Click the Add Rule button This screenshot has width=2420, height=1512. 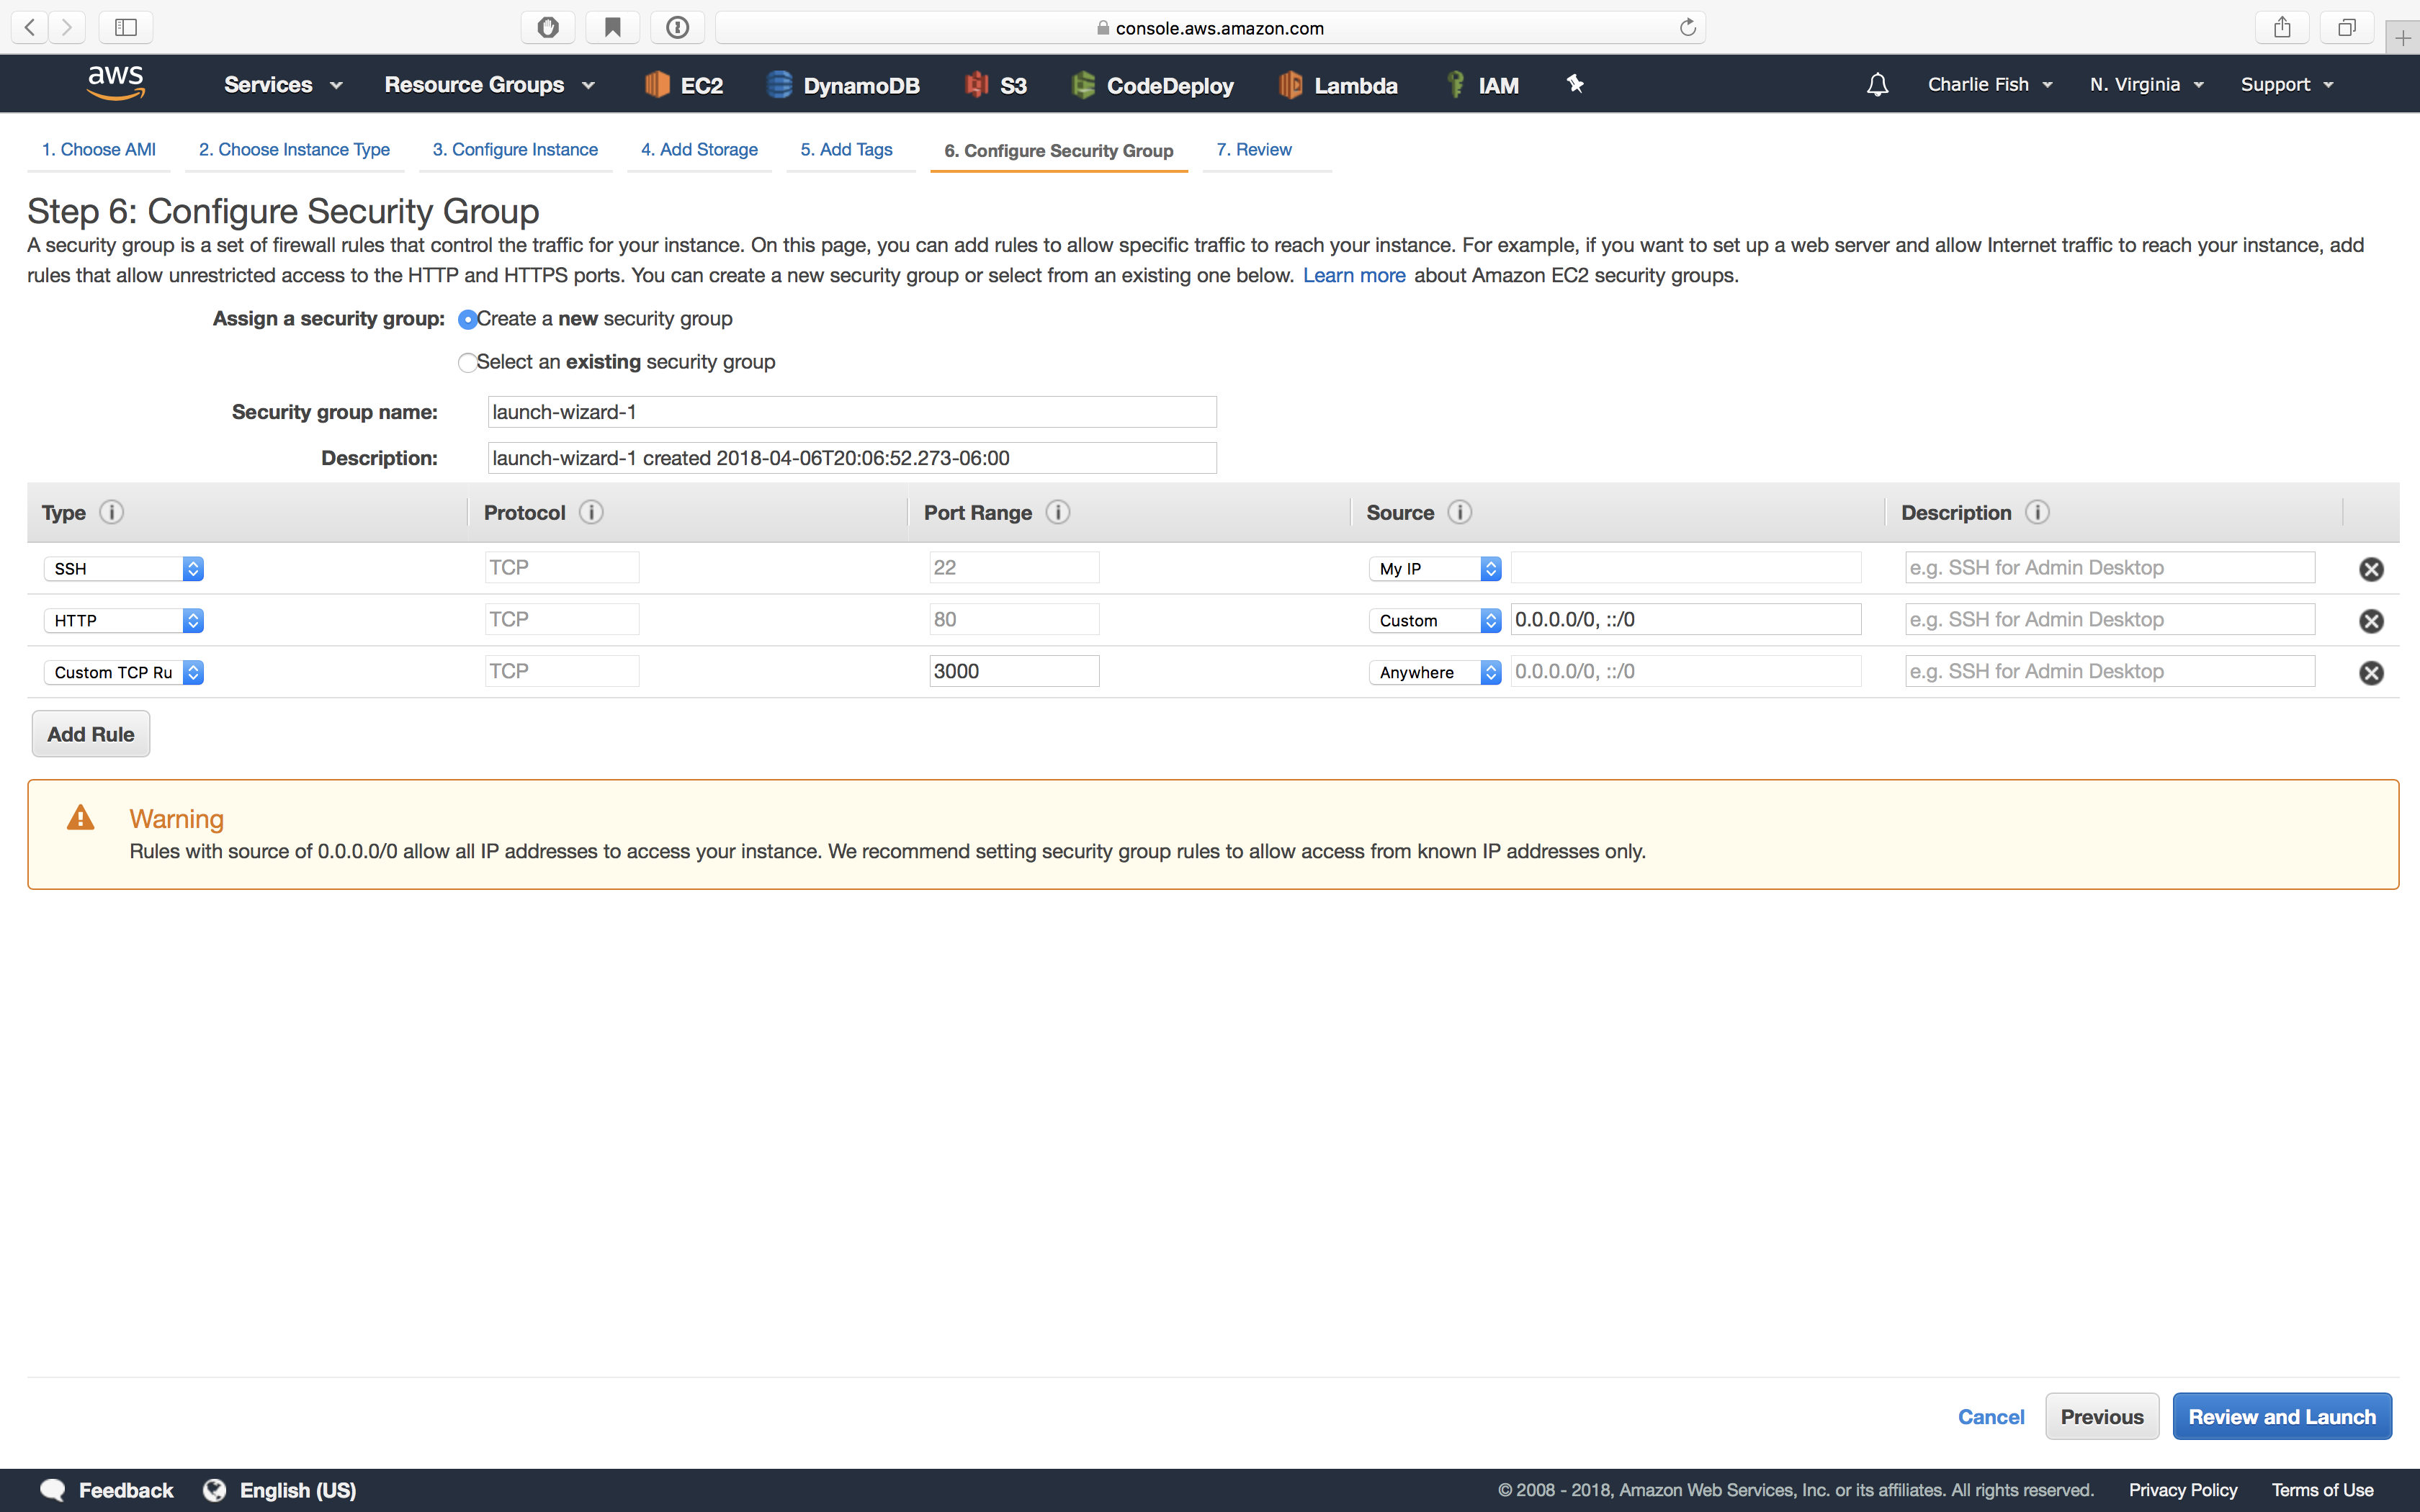click(x=89, y=733)
